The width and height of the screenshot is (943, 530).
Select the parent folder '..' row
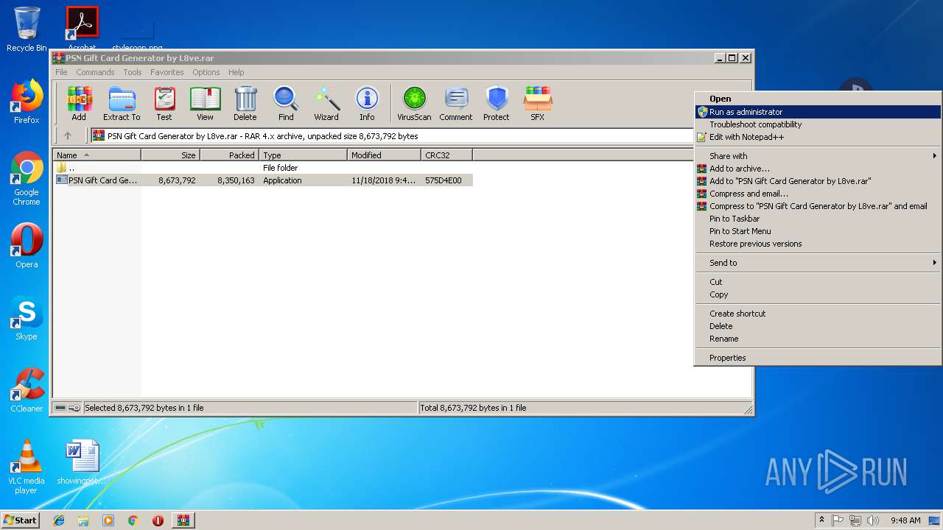pos(263,168)
